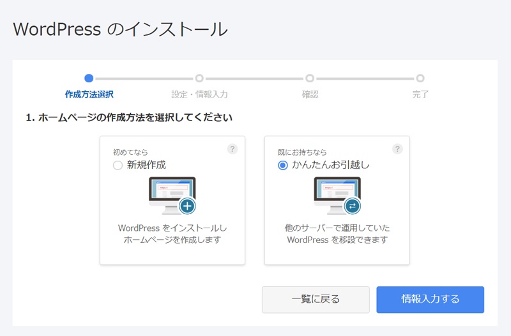Click the active blue step circle

[x=89, y=78]
